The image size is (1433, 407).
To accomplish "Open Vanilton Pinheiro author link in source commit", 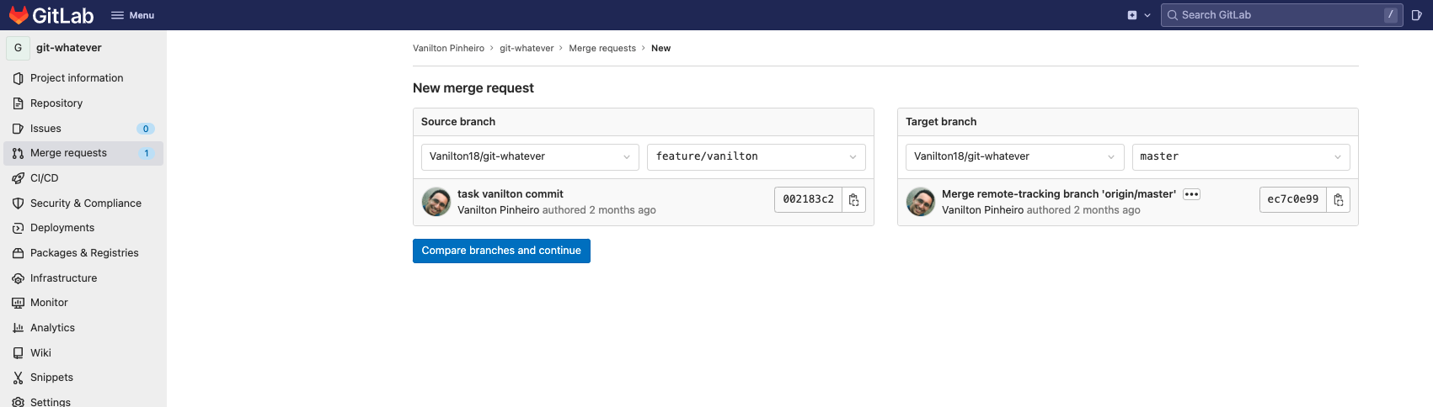I will 499,210.
